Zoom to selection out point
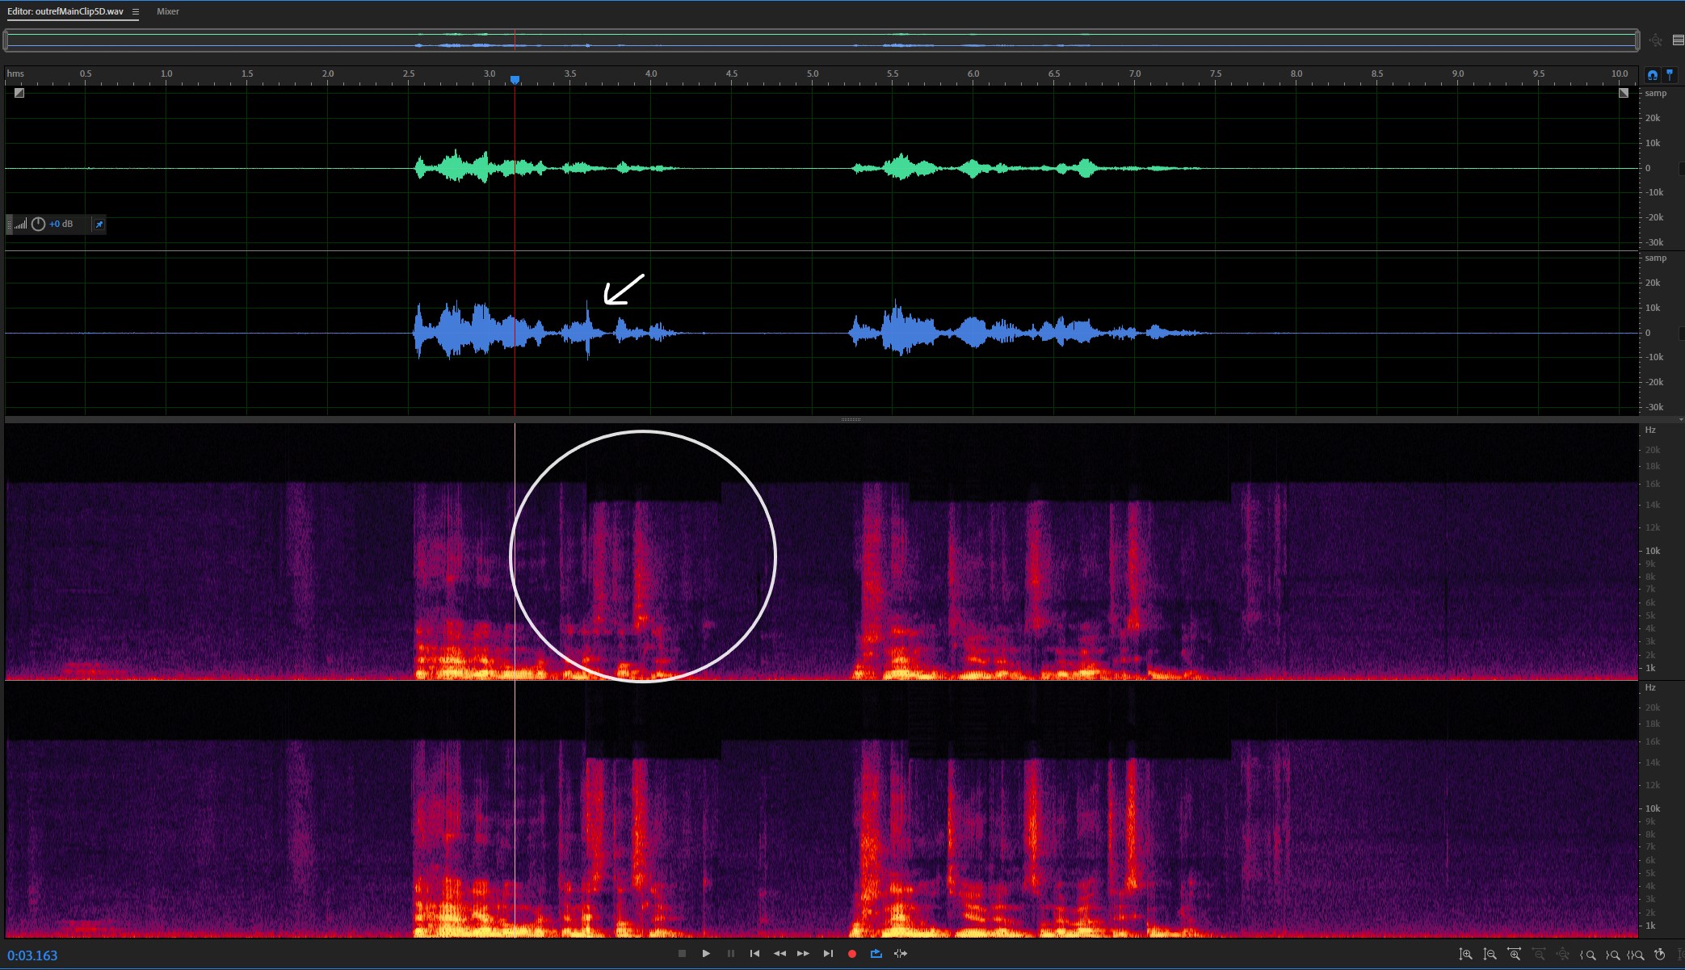This screenshot has width=1685, height=970. [x=1612, y=955]
